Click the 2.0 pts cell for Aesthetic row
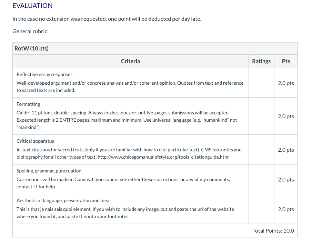313x244 pixels. (x=286, y=209)
